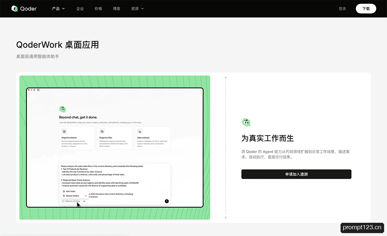Click the 桌面级通用智能体助手 subtitle
Screen dimensions: 387x236
tap(38, 56)
